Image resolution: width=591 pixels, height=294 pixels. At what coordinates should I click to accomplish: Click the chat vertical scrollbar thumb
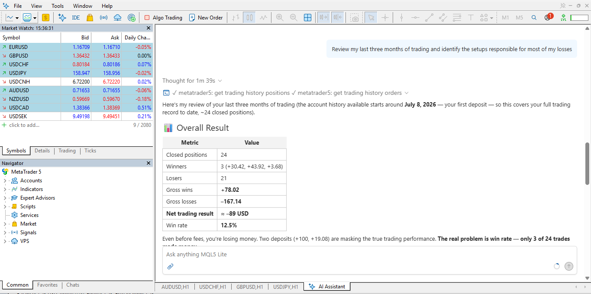tap(588, 164)
